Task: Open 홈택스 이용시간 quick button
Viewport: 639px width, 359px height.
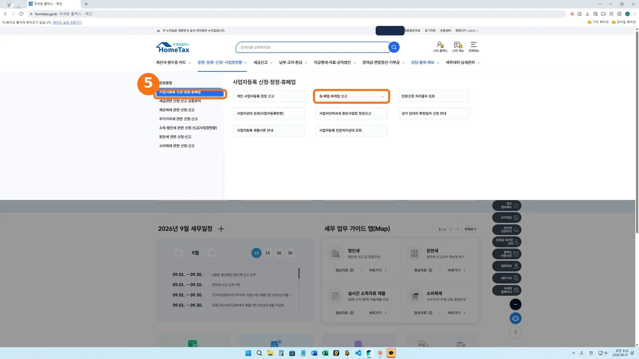Action: pos(507,254)
